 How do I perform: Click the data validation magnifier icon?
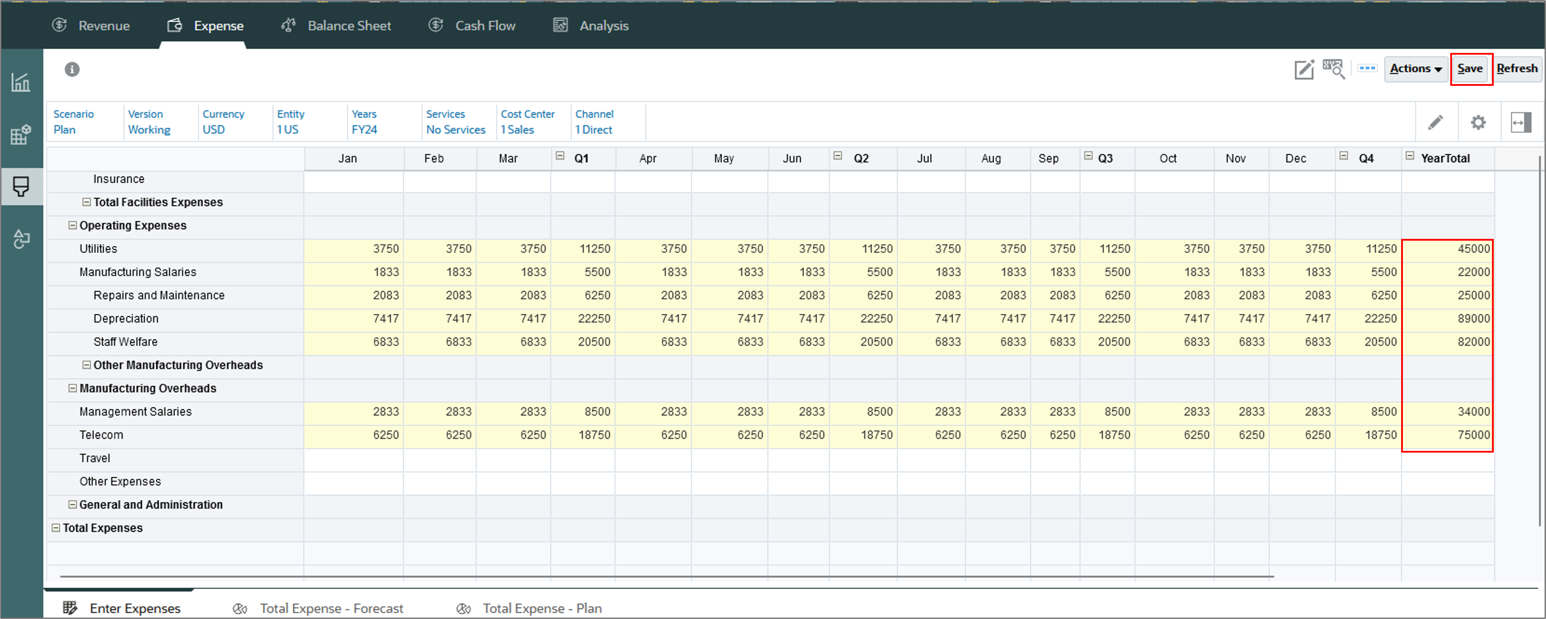1333,69
